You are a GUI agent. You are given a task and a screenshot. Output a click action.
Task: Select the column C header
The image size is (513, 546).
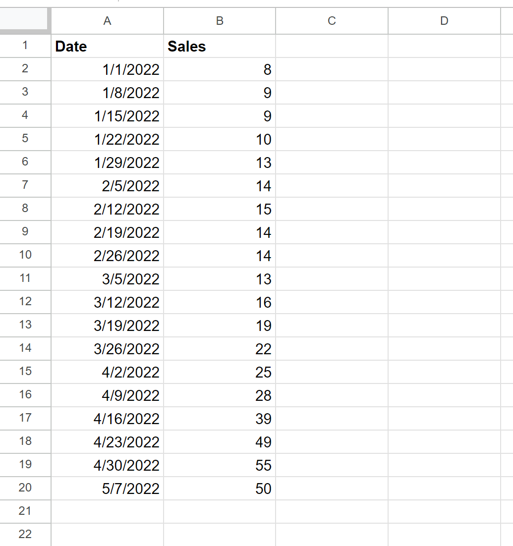[x=332, y=20]
